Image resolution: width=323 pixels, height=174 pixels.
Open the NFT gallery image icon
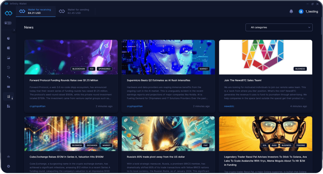pyautogui.click(x=8, y=58)
